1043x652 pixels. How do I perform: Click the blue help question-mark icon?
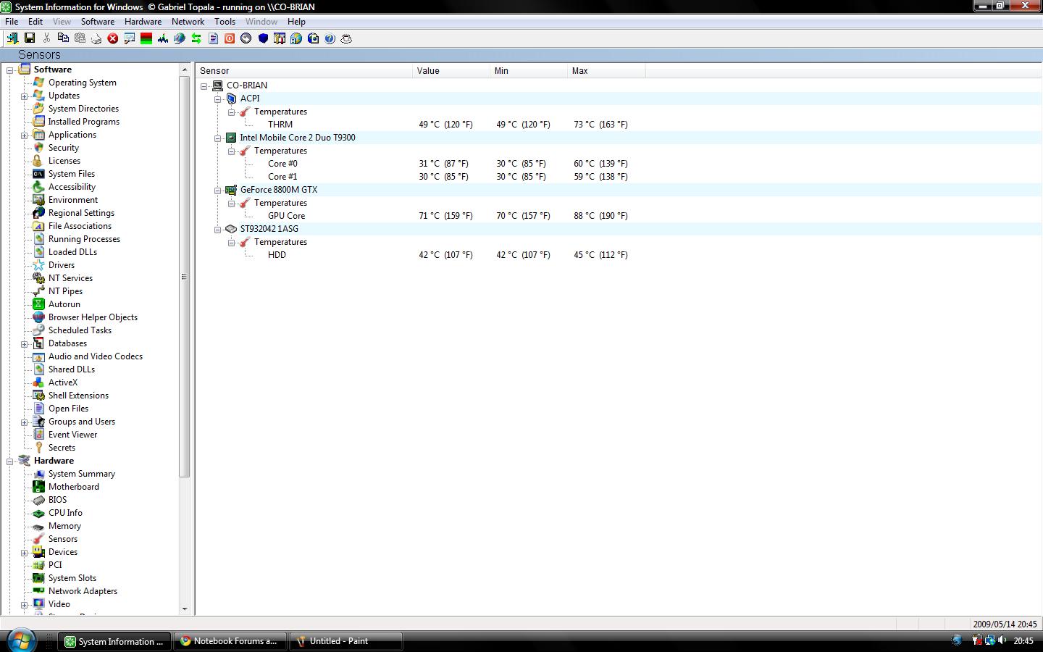click(x=330, y=38)
